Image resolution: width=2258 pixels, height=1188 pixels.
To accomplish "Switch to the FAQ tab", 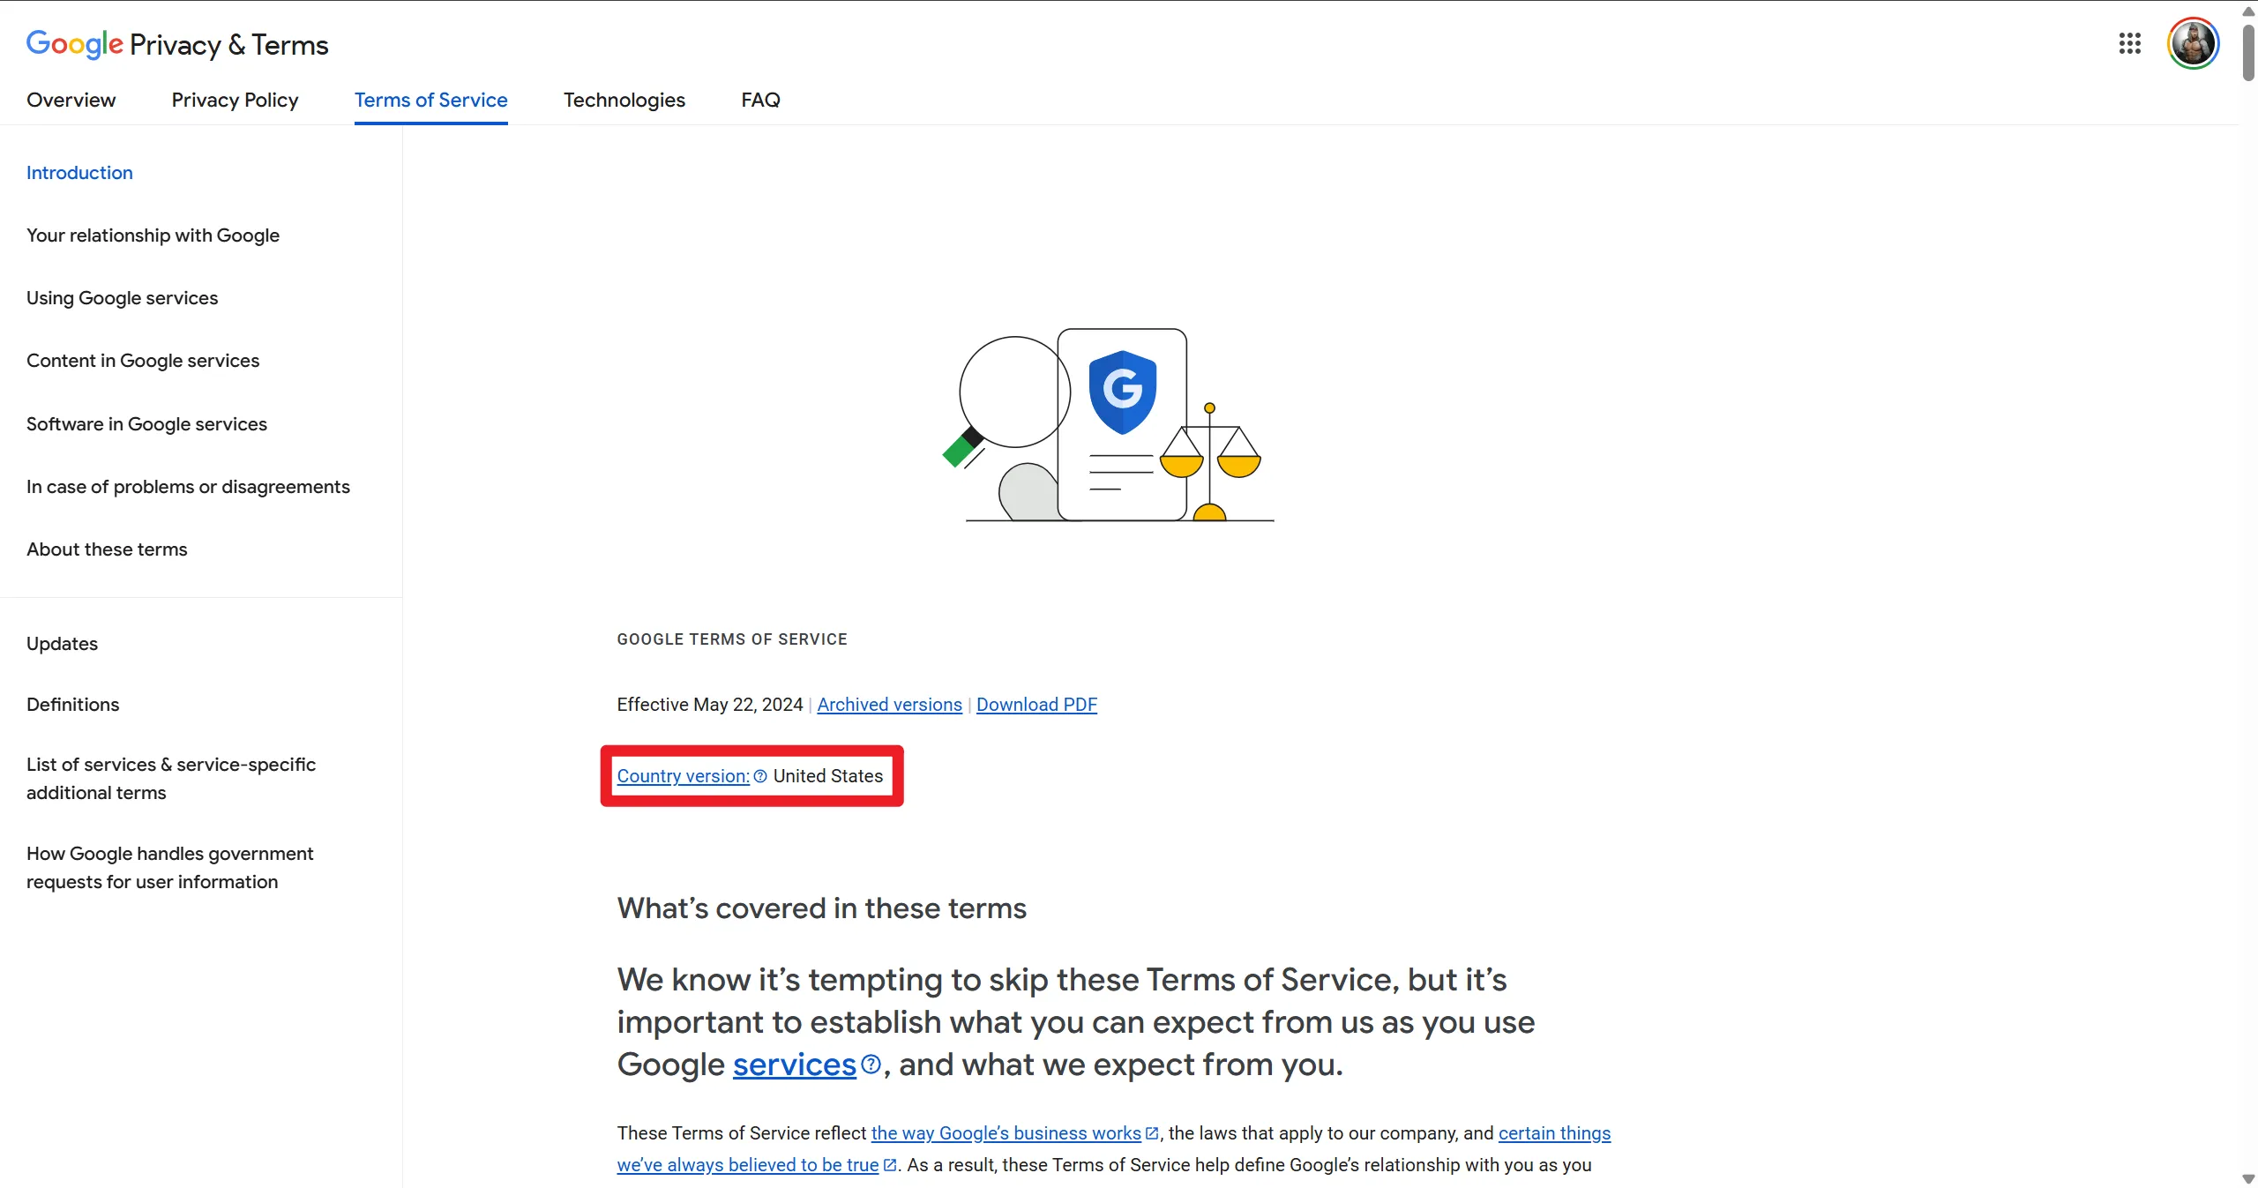I will [x=760, y=100].
